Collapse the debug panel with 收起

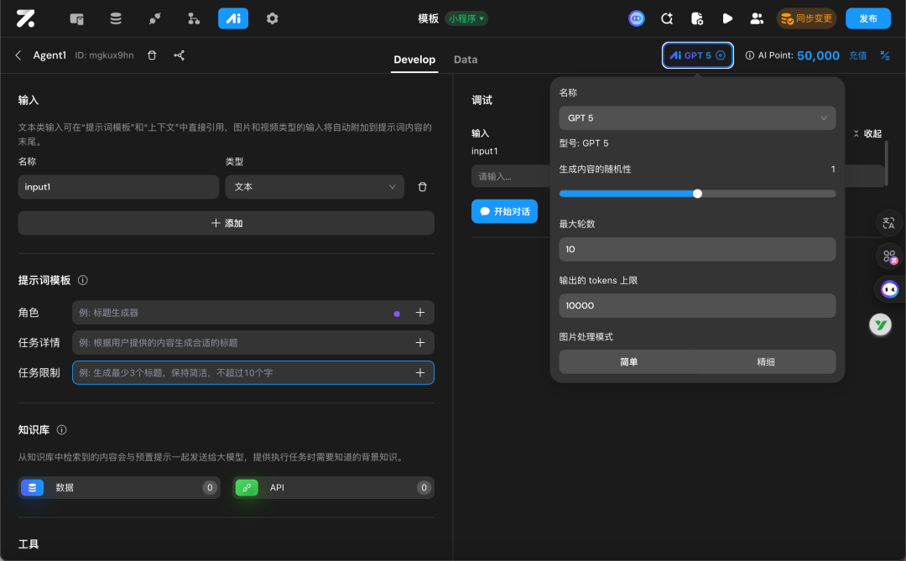click(867, 133)
